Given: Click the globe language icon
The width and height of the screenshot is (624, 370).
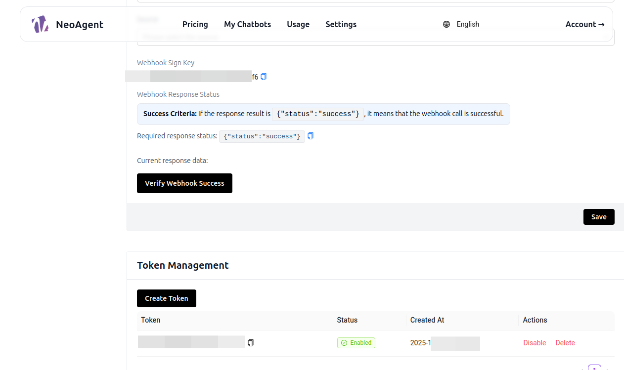Looking at the screenshot, I should [x=446, y=24].
